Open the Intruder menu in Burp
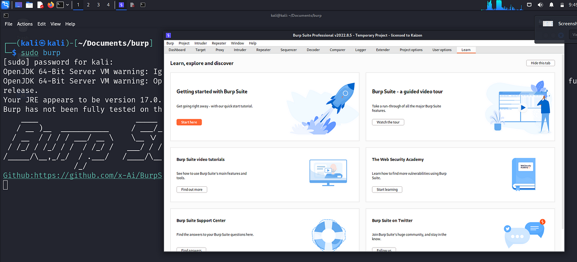The image size is (577, 262). 201,43
